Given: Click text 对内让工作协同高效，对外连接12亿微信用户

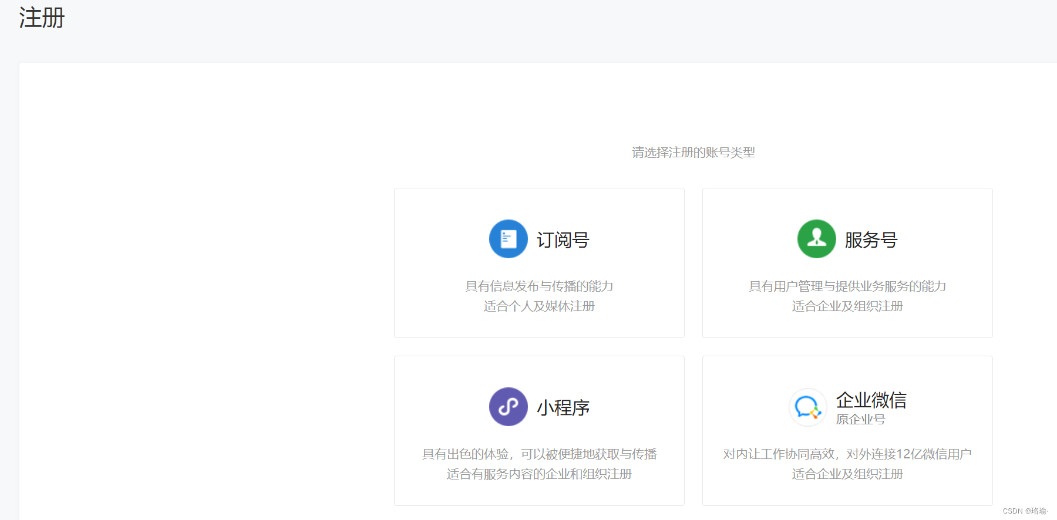Looking at the screenshot, I should pos(847,454).
